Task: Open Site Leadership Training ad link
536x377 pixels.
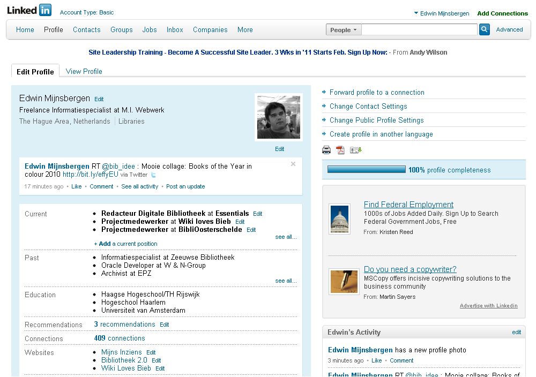Action: (238, 52)
